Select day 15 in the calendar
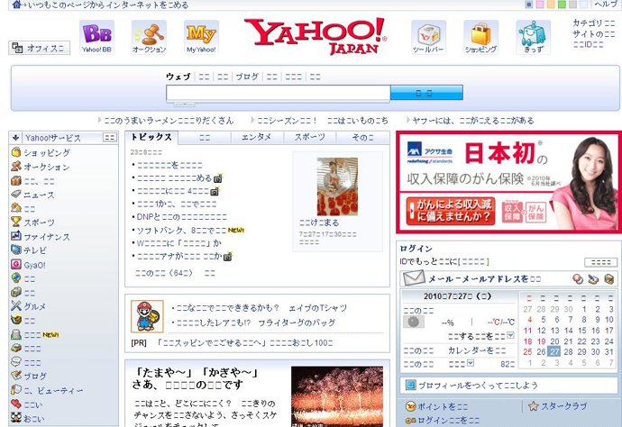Screen dimensions: 622x427 (582, 331)
